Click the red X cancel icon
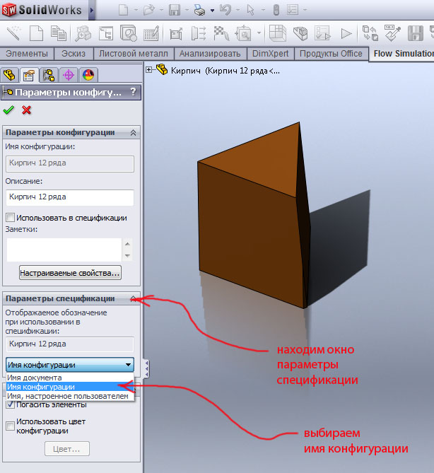Image resolution: width=434 pixels, height=473 pixels. [x=27, y=110]
